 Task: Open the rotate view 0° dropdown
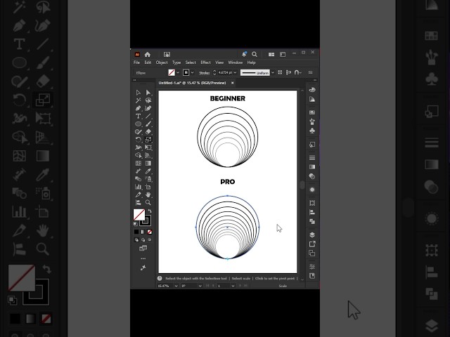coord(200,286)
